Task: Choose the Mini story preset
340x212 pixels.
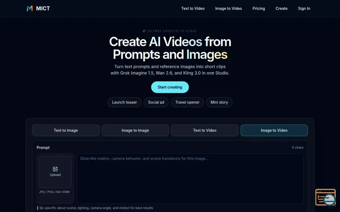Action: [x=219, y=102]
